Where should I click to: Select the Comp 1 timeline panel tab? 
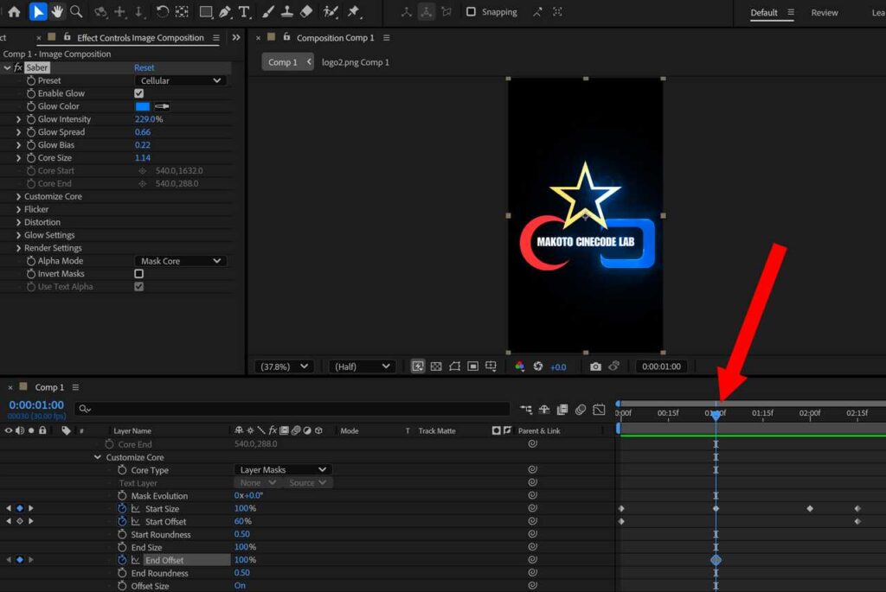coord(49,387)
